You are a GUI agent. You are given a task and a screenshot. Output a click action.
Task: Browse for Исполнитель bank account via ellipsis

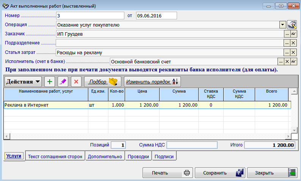pyautogui.click(x=281, y=62)
